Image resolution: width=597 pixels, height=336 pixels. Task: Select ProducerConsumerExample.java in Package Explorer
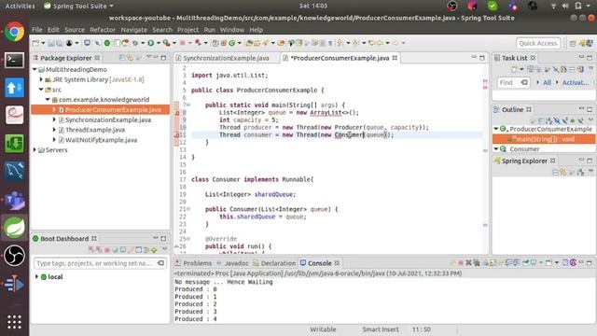(x=100, y=110)
